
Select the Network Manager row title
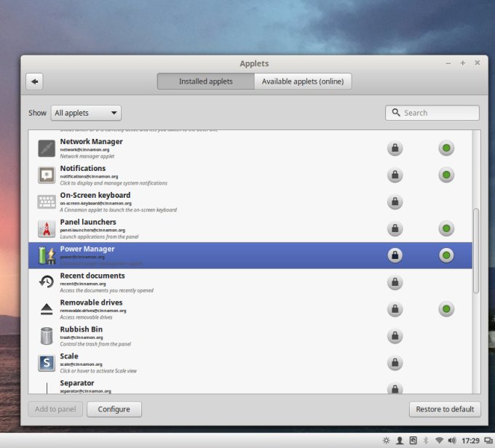91,141
